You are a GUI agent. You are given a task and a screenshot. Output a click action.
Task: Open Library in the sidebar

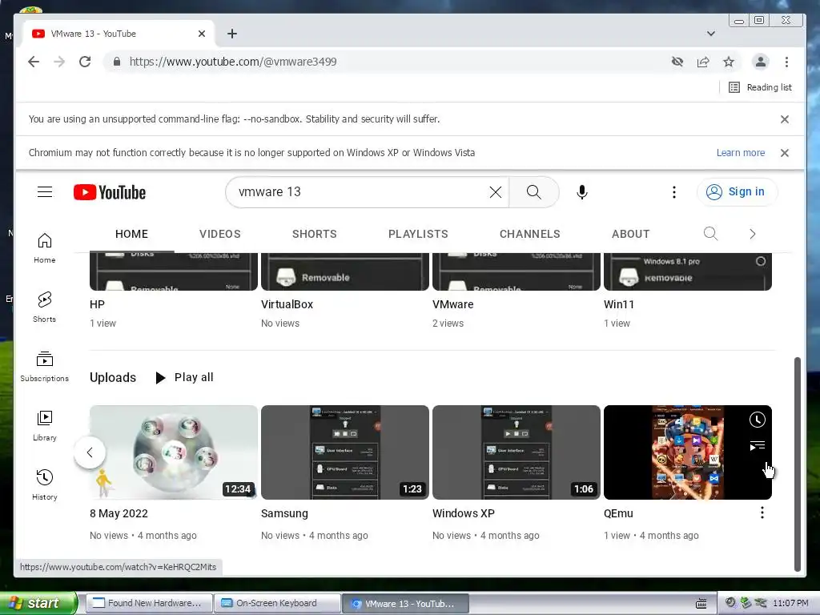pos(45,426)
